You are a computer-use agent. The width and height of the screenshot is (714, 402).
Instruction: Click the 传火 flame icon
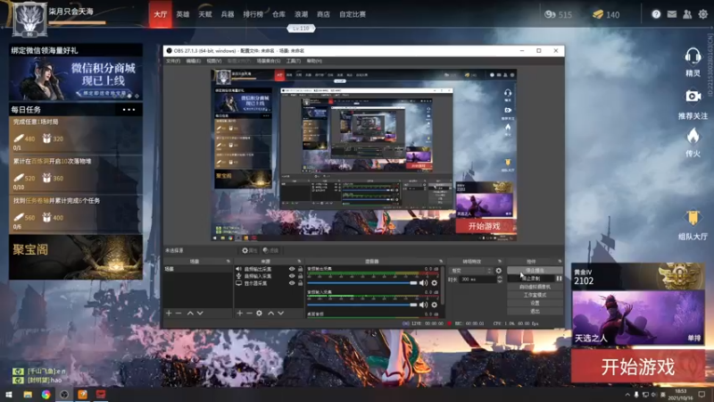pos(693,137)
